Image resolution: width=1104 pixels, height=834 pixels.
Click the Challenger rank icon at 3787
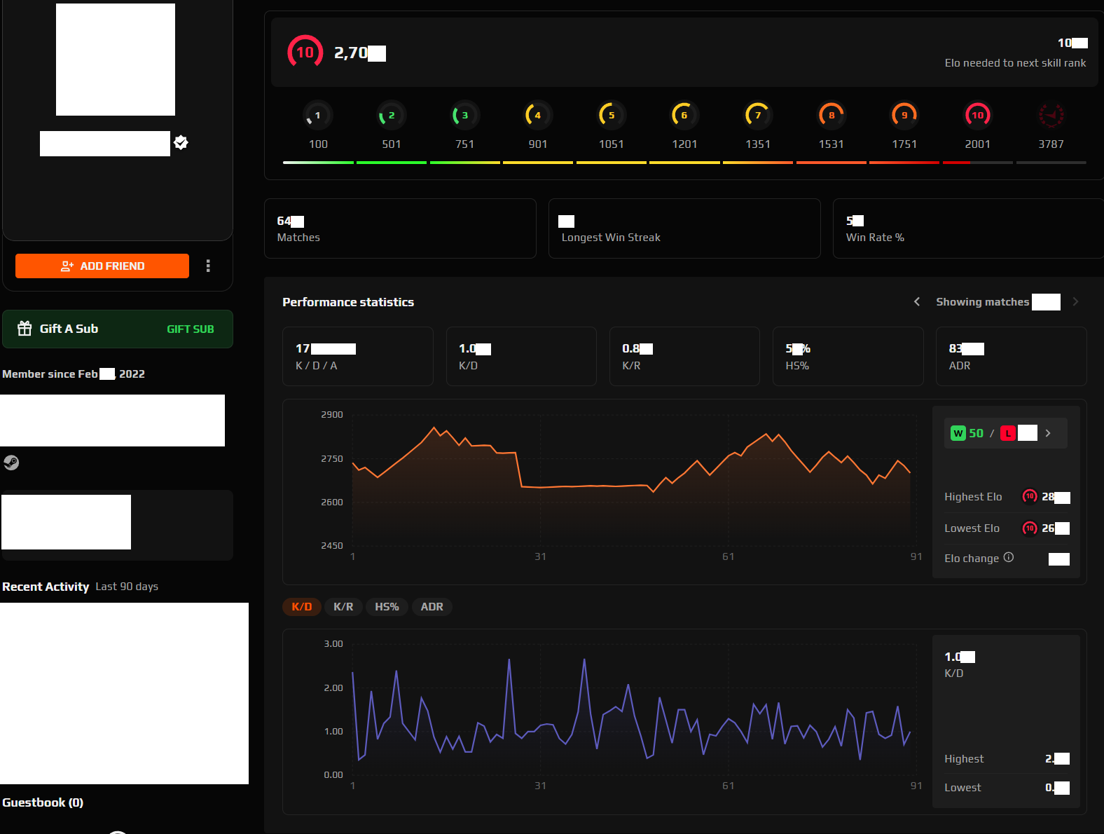click(1050, 116)
